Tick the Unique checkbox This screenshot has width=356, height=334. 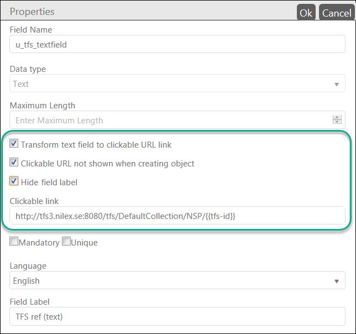coord(66,242)
